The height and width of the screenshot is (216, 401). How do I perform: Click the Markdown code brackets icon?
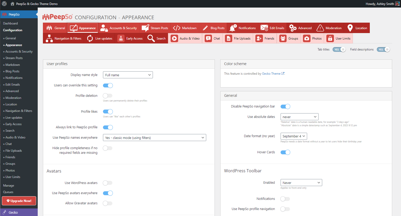pos(177,28)
